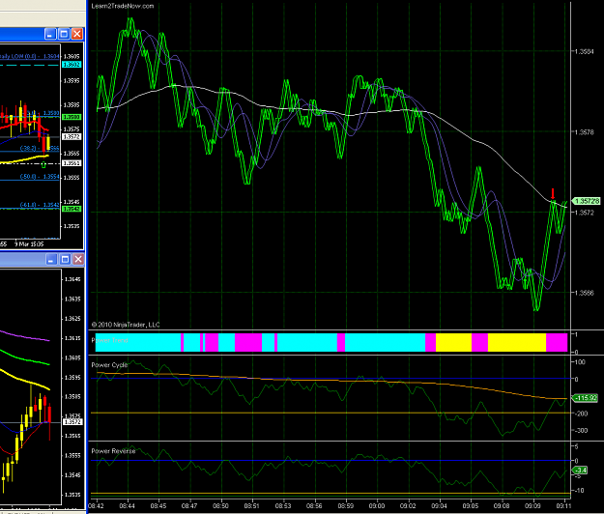Maximize the upper left chart window

pyautogui.click(x=64, y=34)
